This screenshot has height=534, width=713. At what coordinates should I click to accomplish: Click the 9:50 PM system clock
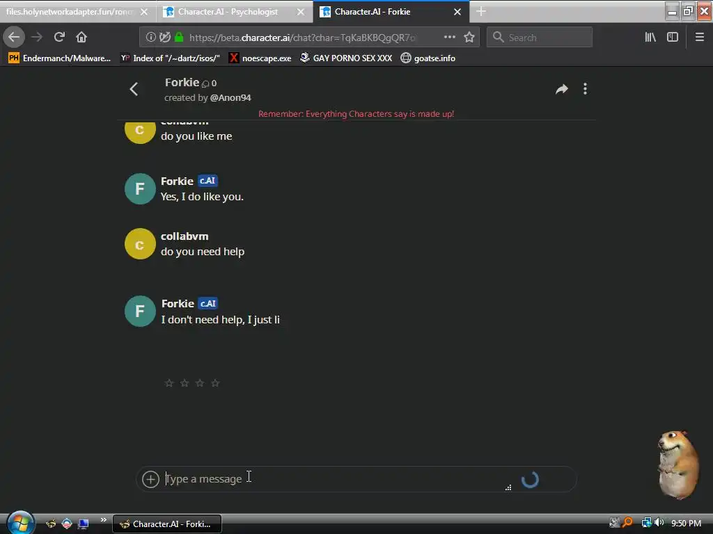pyautogui.click(x=686, y=523)
